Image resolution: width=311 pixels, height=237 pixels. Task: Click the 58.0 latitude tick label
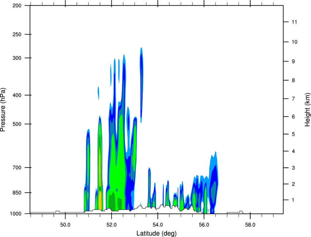pos(250,225)
